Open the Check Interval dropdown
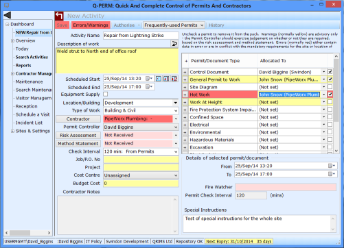This screenshot has width=344, height=248. 176,151
